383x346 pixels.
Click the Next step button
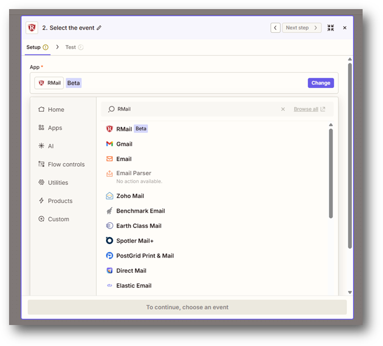pos(301,28)
